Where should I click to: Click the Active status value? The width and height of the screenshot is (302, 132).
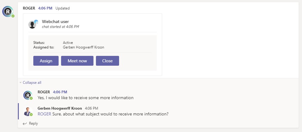(x=68, y=43)
